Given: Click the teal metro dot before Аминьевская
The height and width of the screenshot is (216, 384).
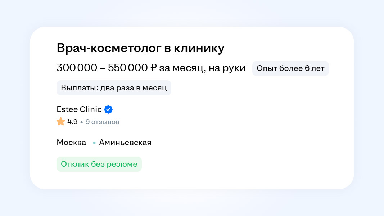Looking at the screenshot, I should [94, 143].
